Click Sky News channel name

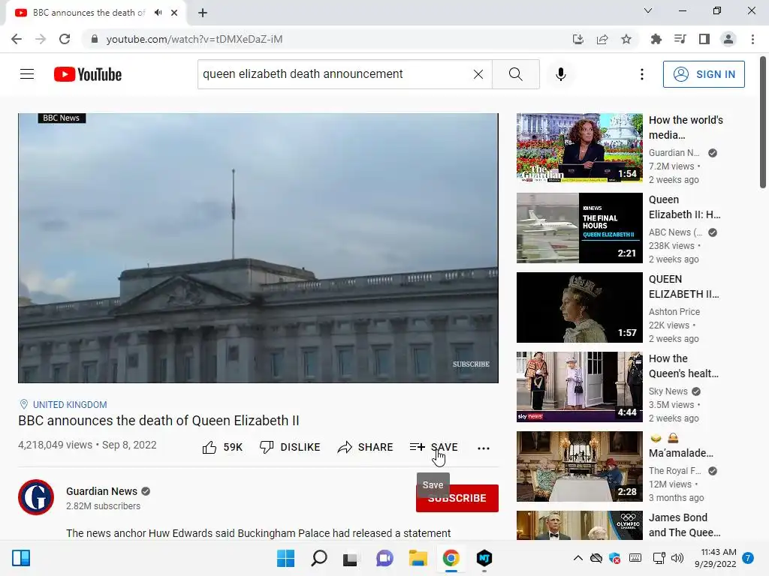coord(668,391)
